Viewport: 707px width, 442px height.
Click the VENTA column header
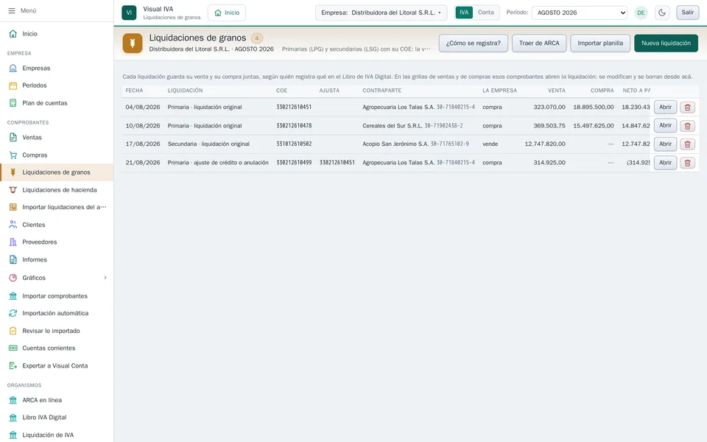click(x=557, y=91)
